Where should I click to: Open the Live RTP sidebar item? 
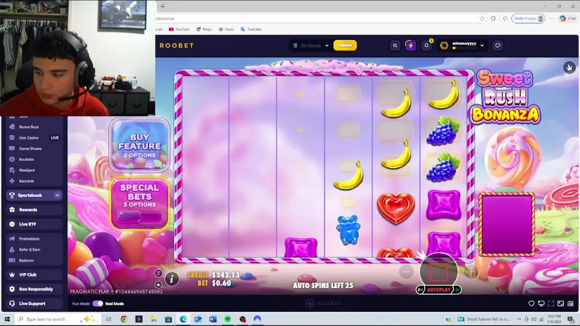[x=34, y=224]
